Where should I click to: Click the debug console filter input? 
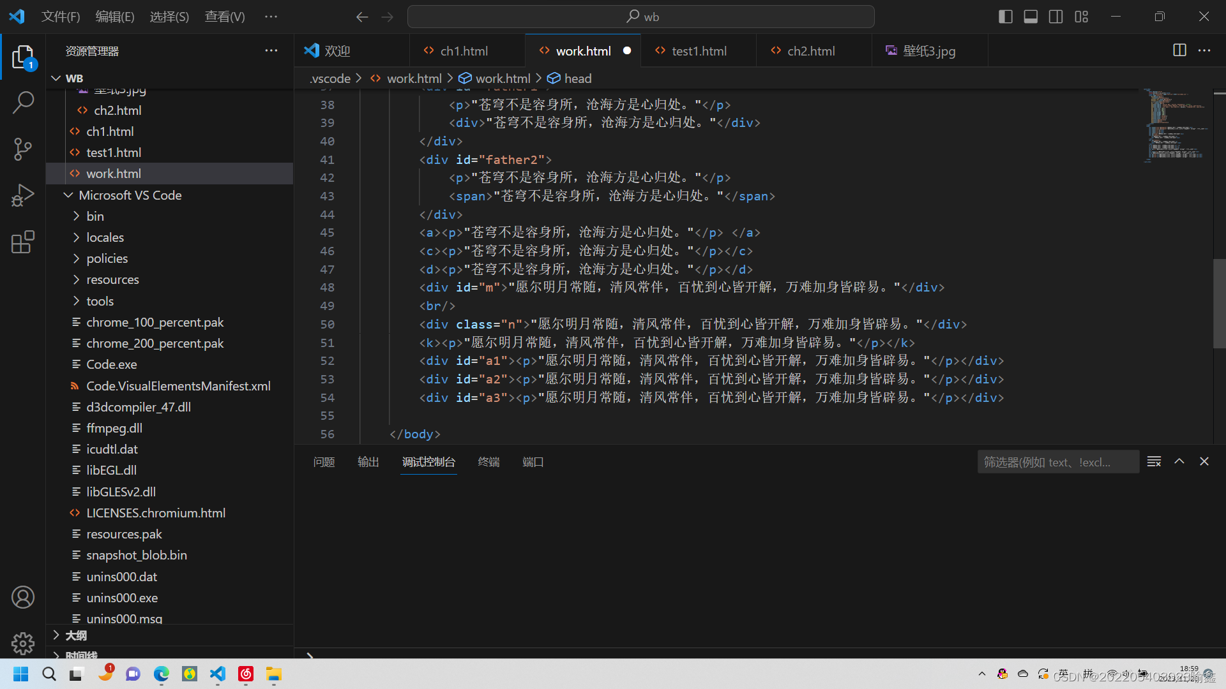(x=1057, y=462)
